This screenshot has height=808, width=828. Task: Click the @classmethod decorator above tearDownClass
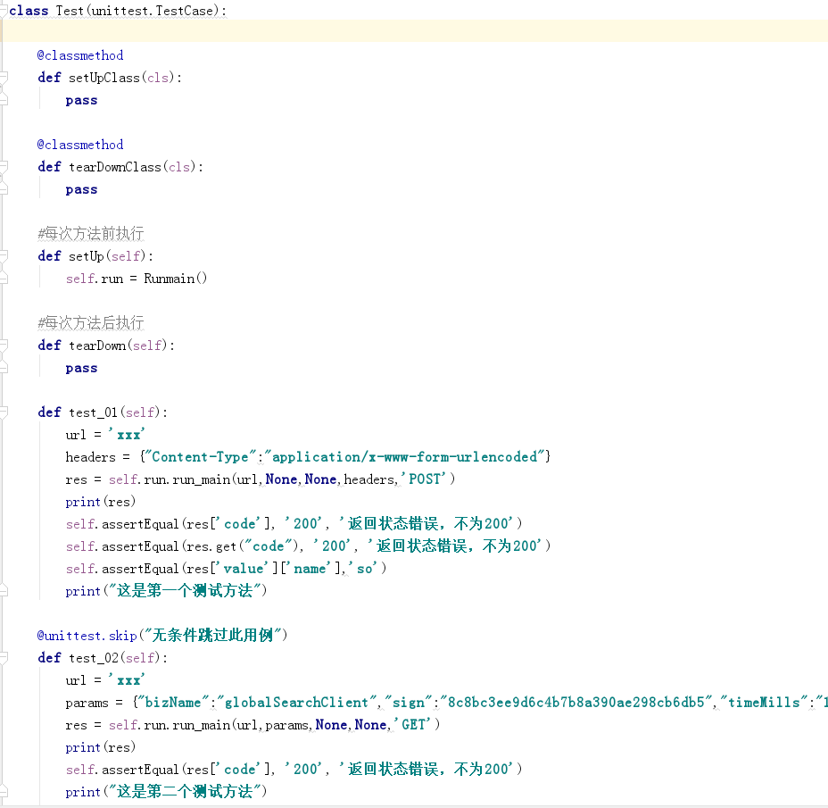click(x=80, y=145)
